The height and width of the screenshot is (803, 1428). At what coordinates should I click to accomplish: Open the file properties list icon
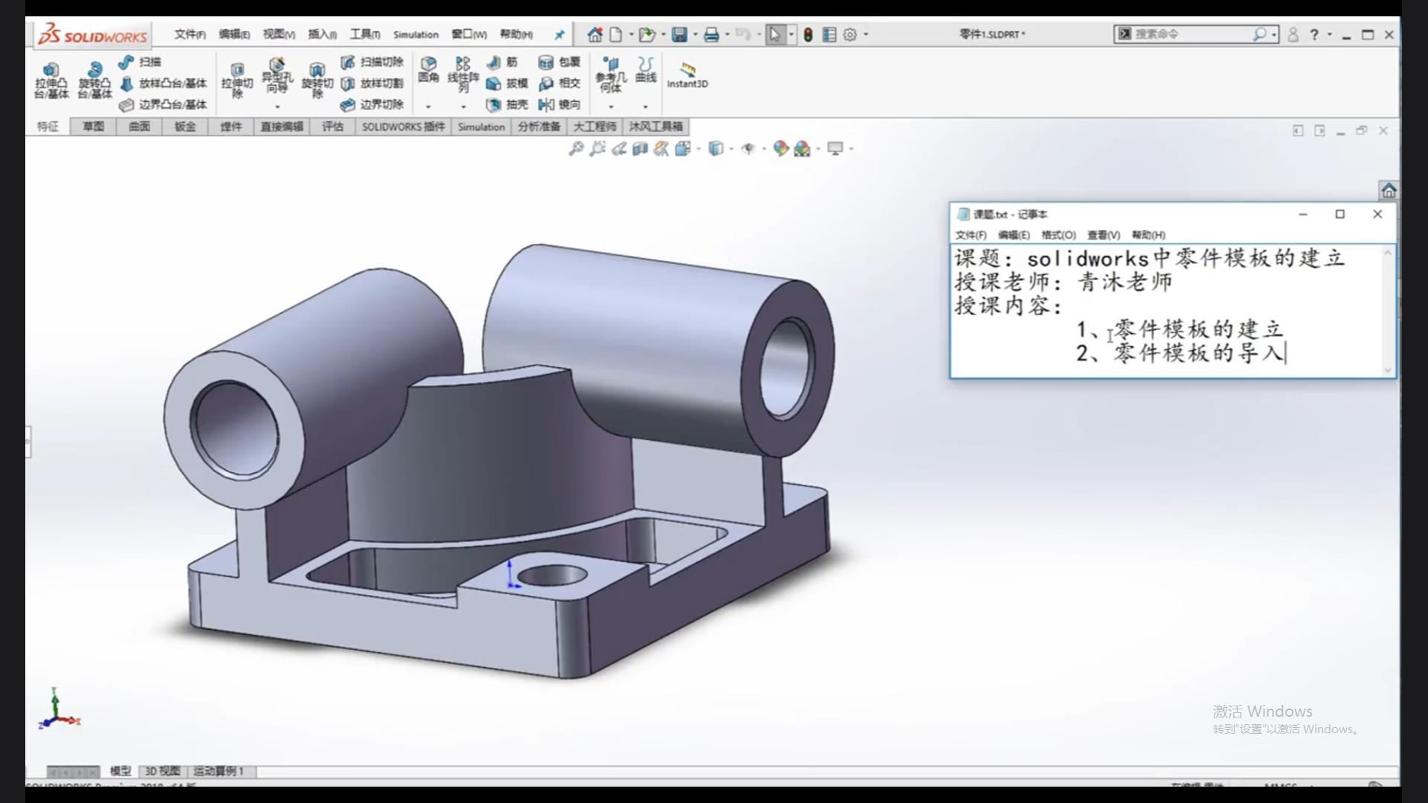click(x=829, y=34)
